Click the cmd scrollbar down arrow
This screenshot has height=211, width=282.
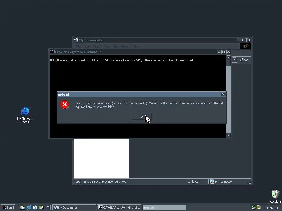tap(228, 135)
